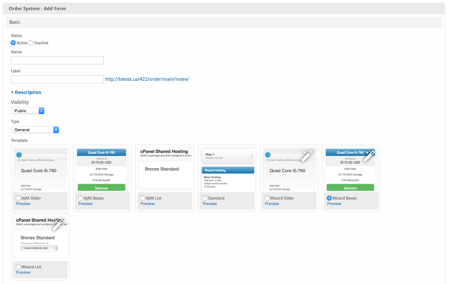The height and width of the screenshot is (284, 450).
Task: Select the Inactive status radio button
Action: click(31, 43)
